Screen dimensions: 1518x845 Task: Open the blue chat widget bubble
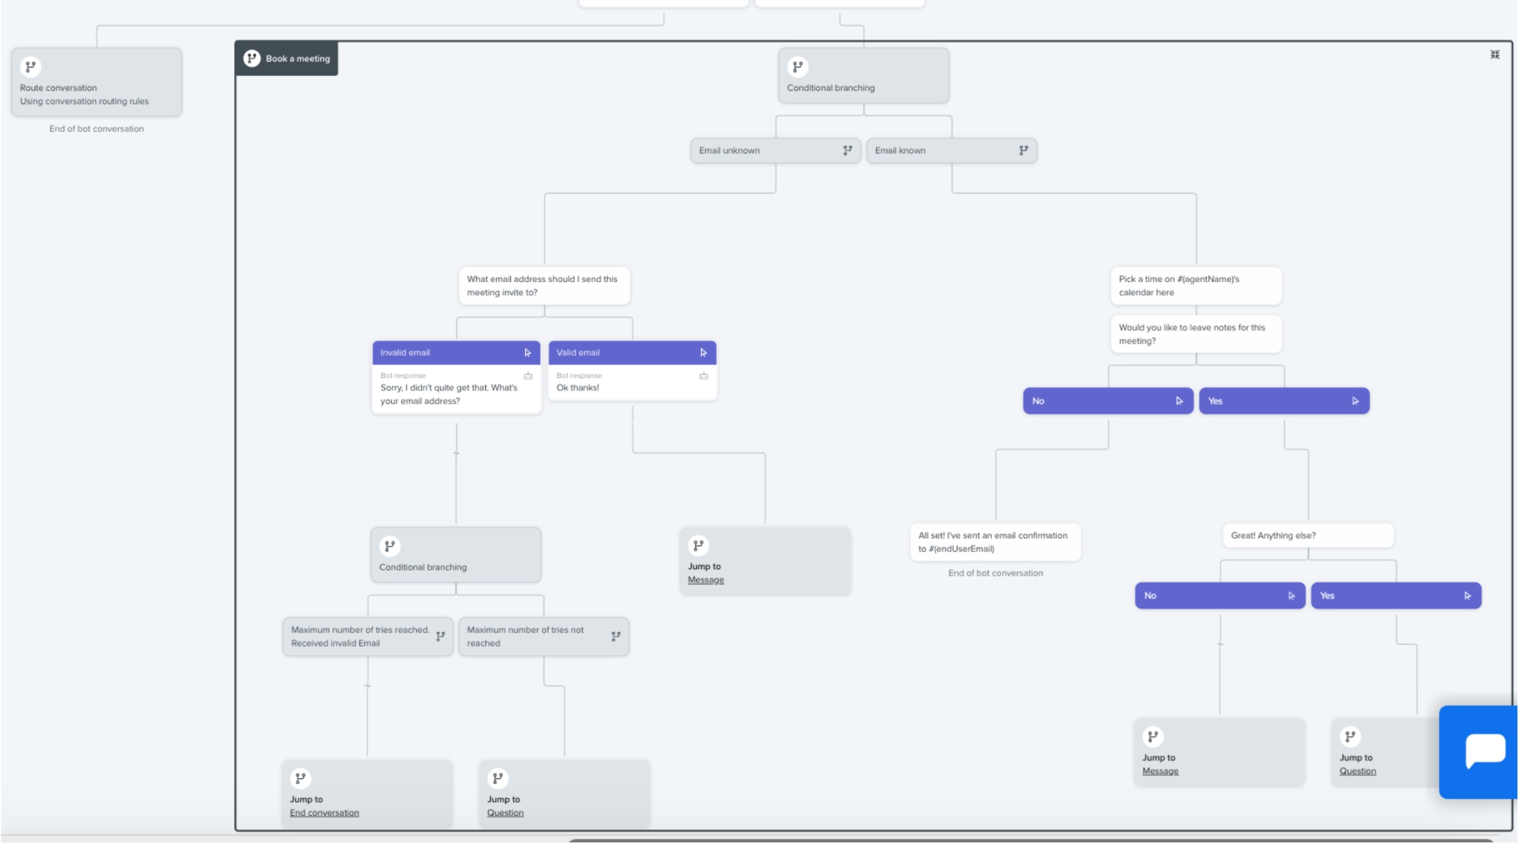point(1479,752)
